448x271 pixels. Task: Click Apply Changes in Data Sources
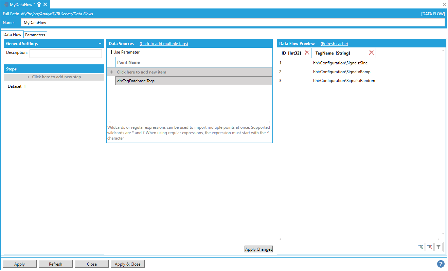coord(258,249)
